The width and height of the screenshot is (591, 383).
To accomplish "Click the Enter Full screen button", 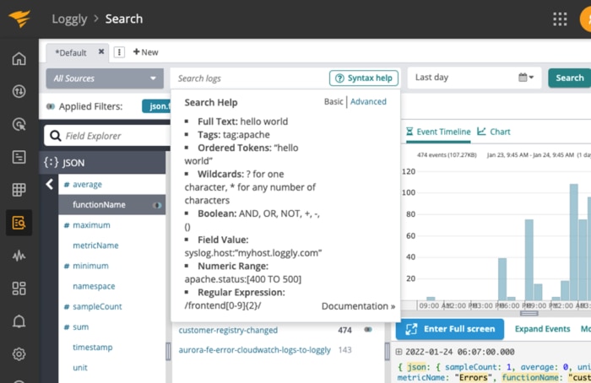I will point(450,329).
